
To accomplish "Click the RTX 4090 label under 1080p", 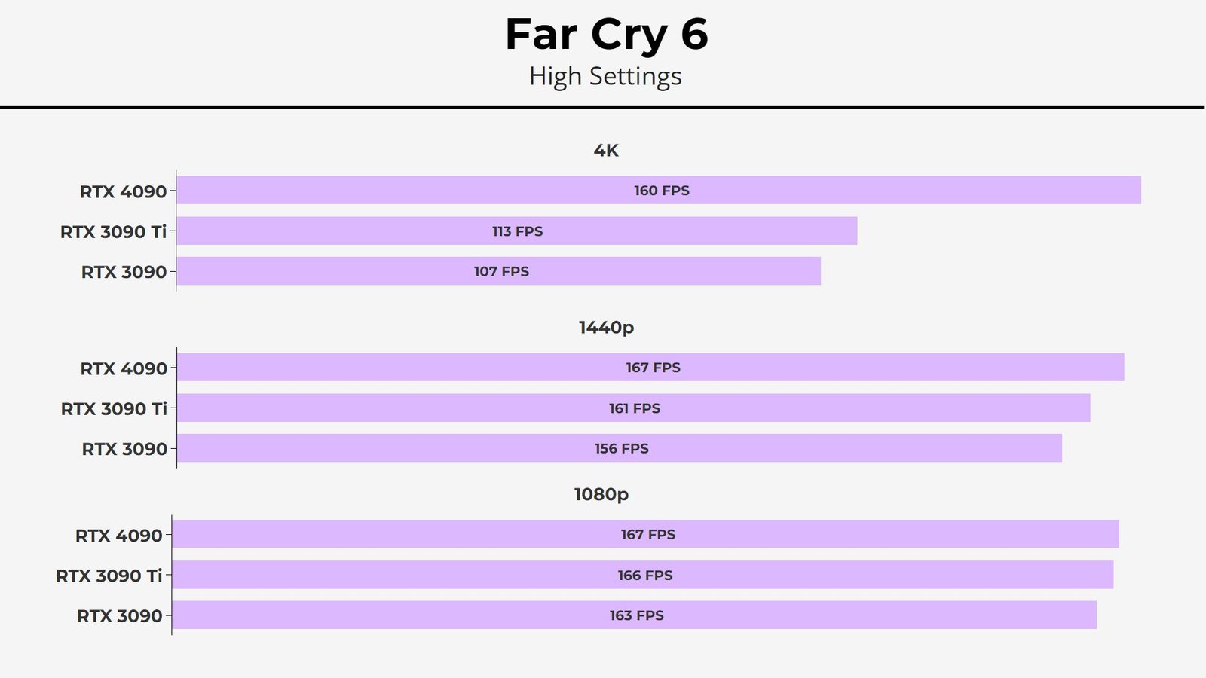I will [118, 536].
